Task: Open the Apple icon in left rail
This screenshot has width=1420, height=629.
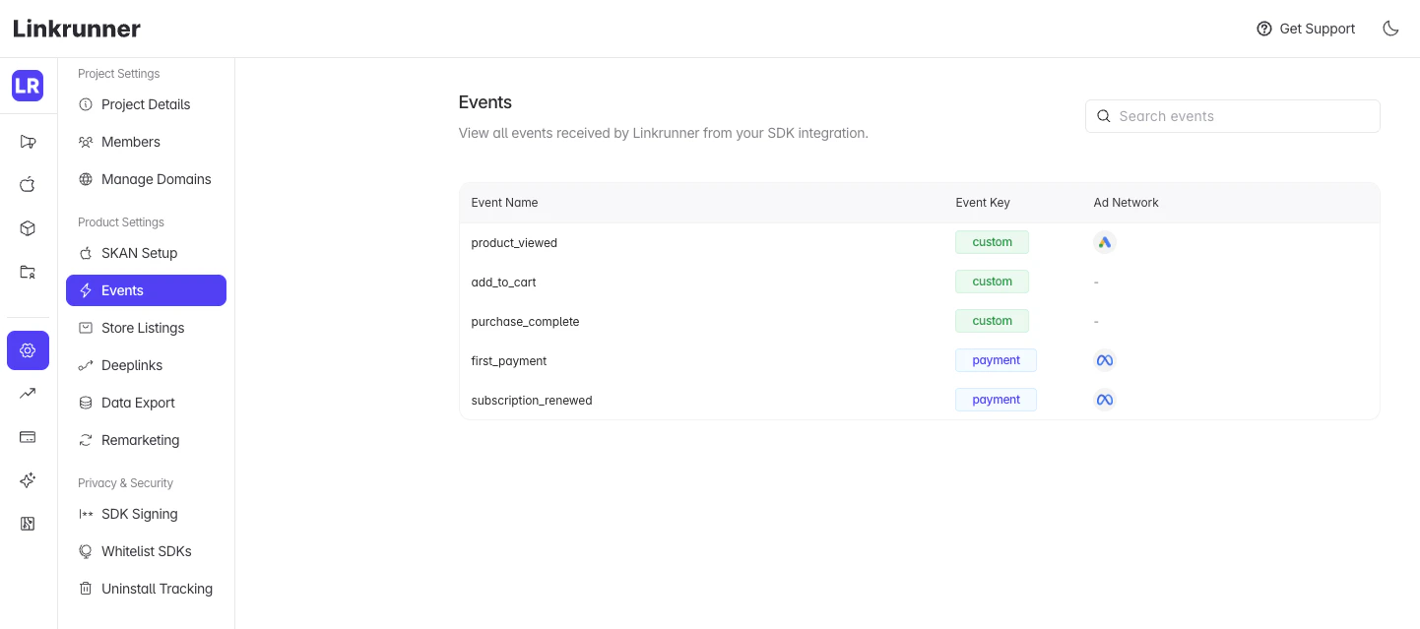Action: (x=28, y=184)
